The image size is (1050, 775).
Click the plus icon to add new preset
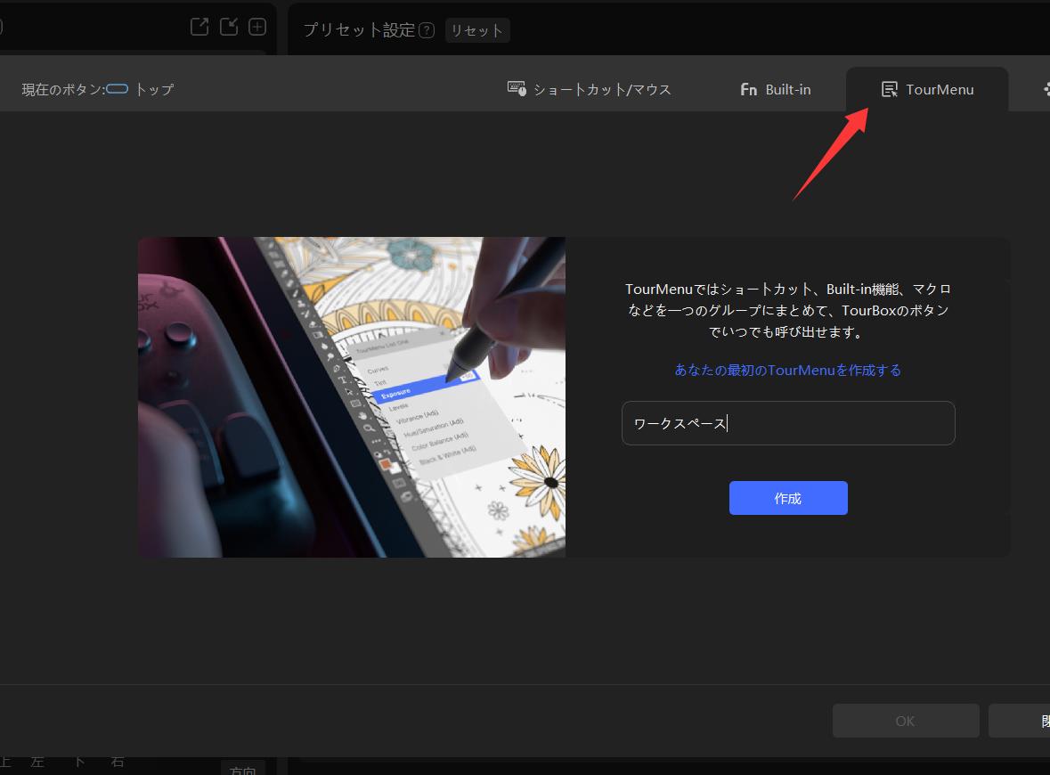coord(256,26)
